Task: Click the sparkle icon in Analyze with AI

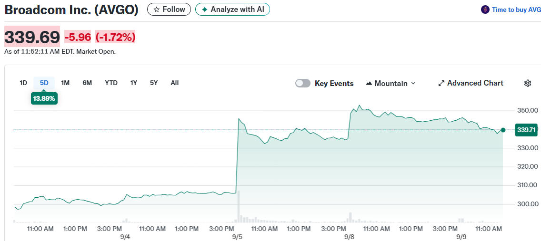Action: [x=204, y=10]
